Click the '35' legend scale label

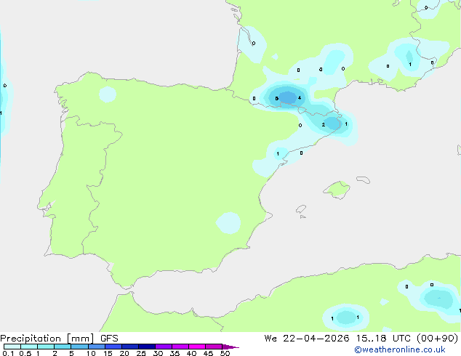pos(175,353)
